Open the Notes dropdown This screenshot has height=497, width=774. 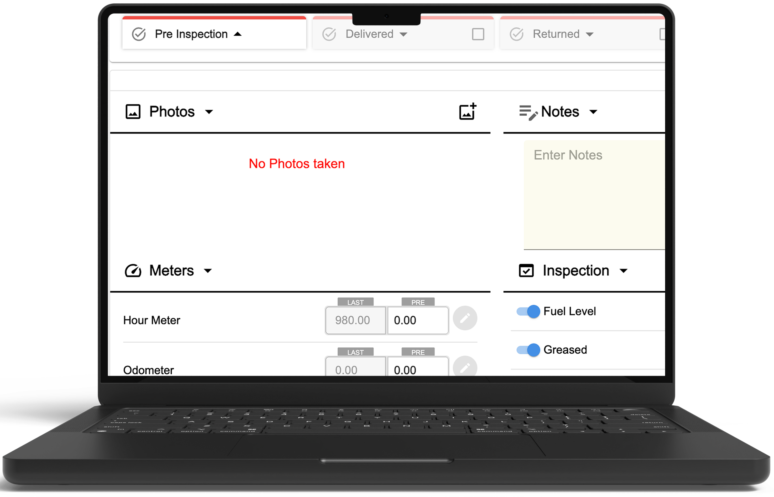pos(594,112)
